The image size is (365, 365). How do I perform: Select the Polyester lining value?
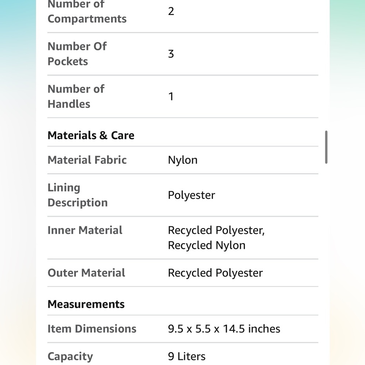[191, 195]
